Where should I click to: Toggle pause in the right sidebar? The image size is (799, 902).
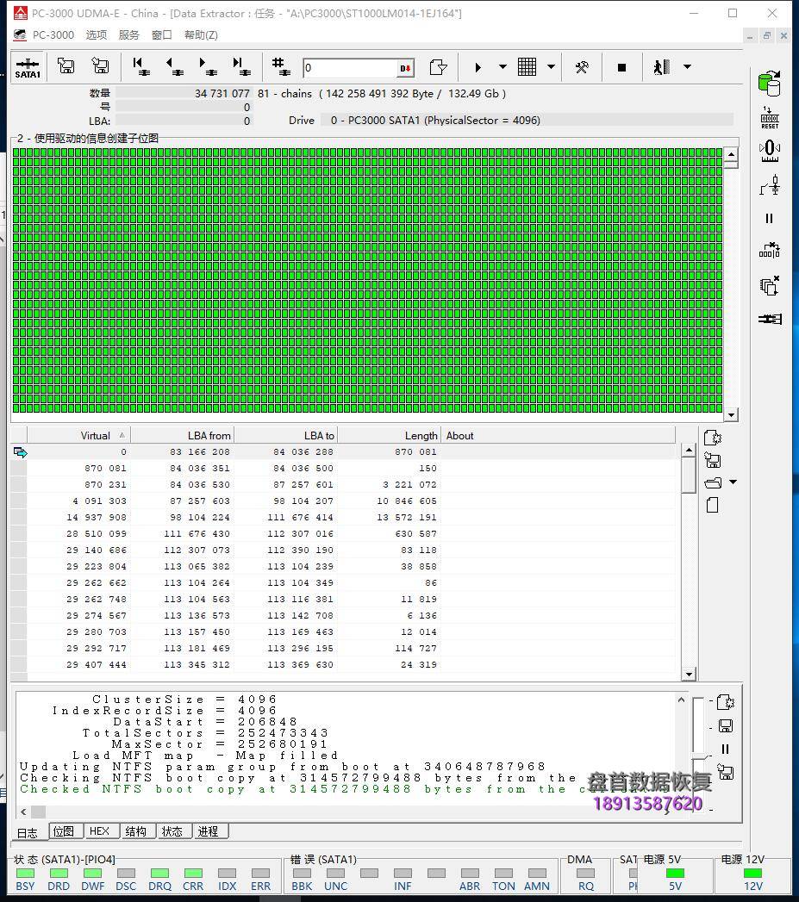(768, 218)
